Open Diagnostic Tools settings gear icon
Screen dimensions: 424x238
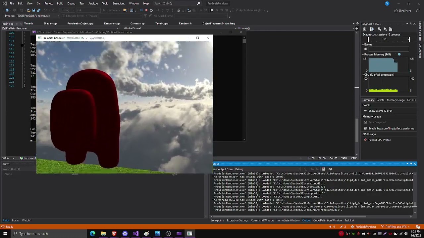point(365,29)
